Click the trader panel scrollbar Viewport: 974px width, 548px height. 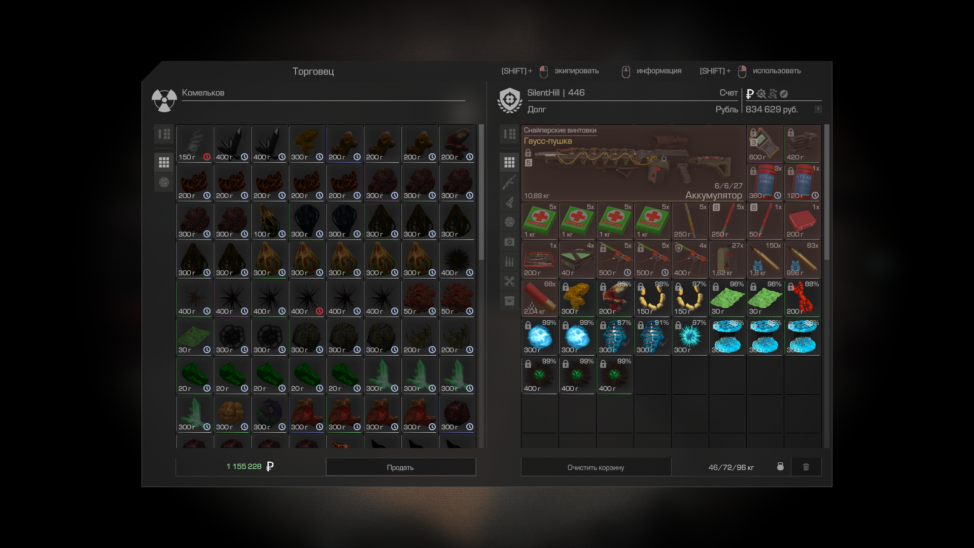(x=481, y=193)
